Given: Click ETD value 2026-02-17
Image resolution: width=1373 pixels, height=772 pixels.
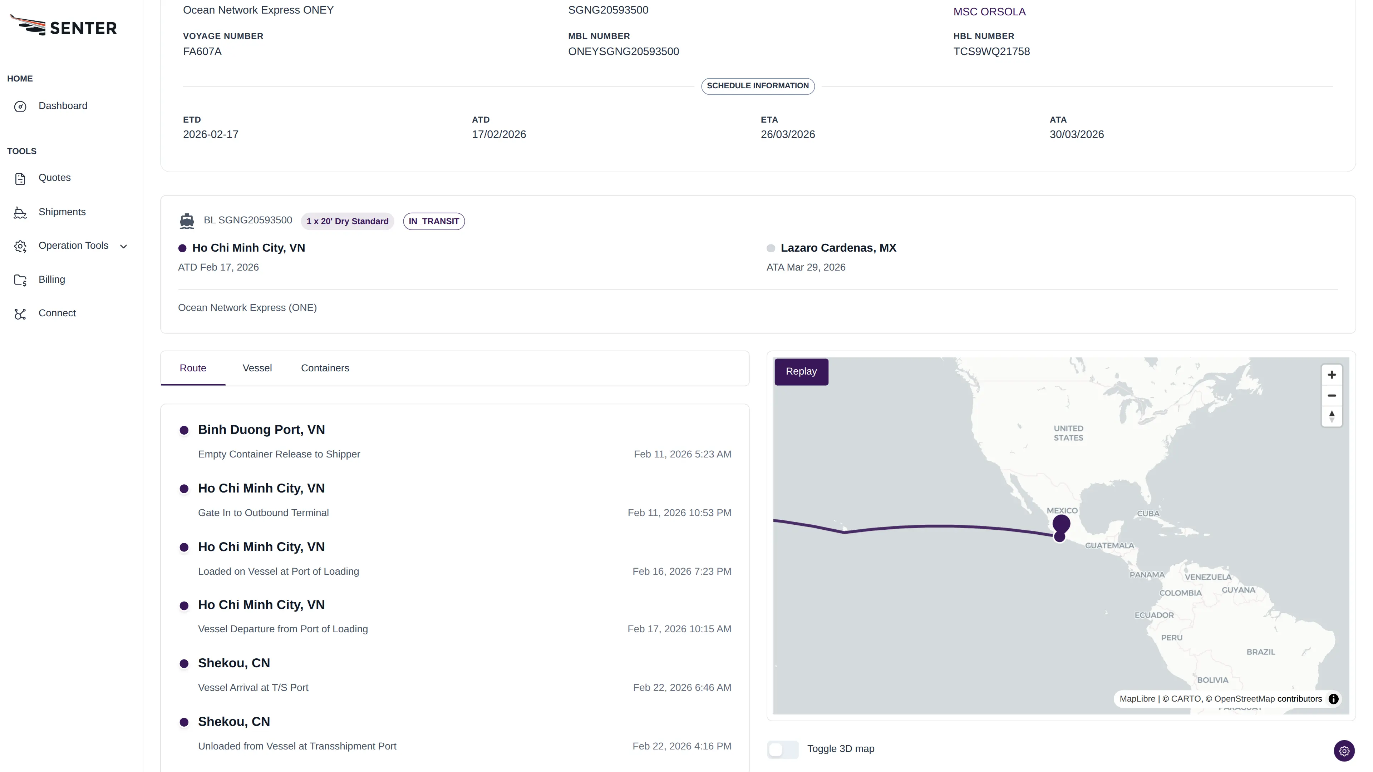Looking at the screenshot, I should pyautogui.click(x=211, y=134).
